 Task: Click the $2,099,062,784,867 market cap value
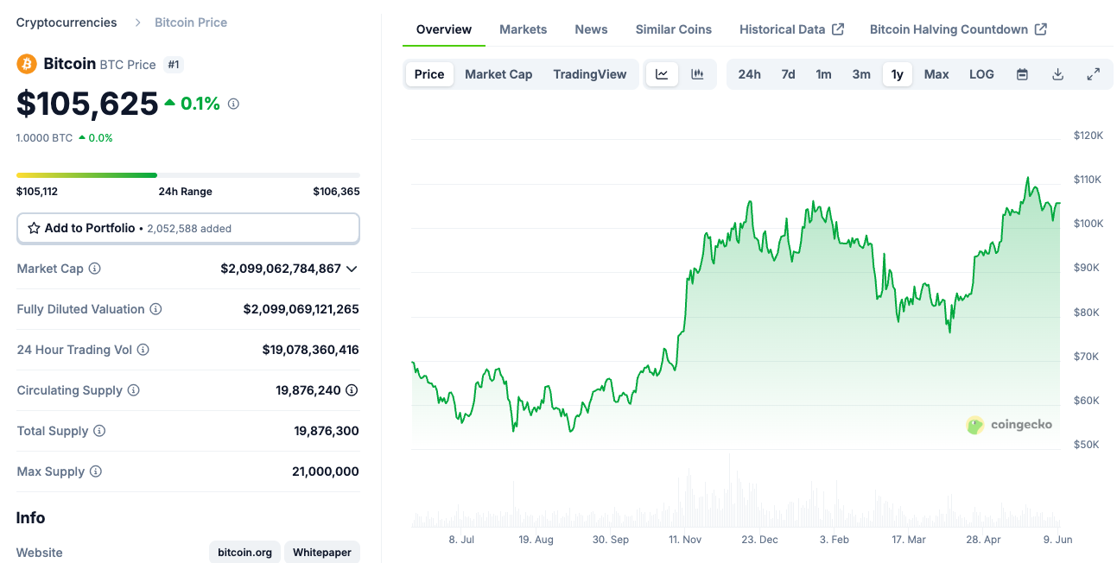281,269
